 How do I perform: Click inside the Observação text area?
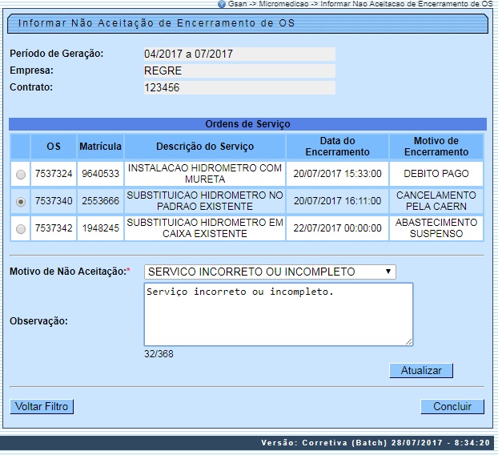click(x=278, y=314)
